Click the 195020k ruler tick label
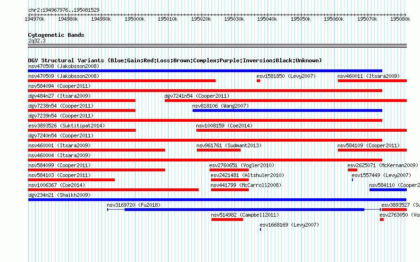420x262 pixels. click(201, 19)
